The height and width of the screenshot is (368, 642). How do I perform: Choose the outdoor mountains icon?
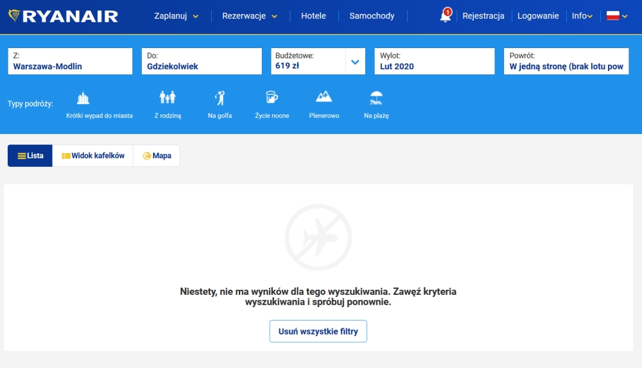324,97
